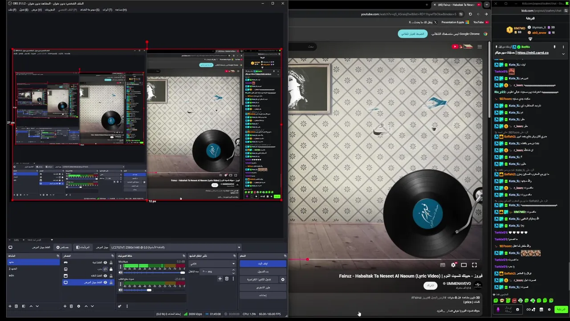Open virtual camera settings gear
Image resolution: width=570 pixels, height=321 pixels.
click(x=283, y=280)
